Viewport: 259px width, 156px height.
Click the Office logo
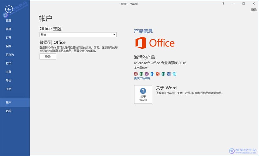(x=155, y=43)
